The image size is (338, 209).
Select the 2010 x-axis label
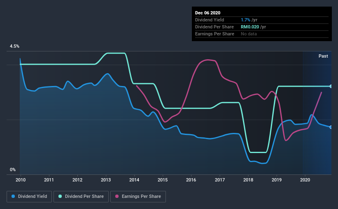click(21, 180)
